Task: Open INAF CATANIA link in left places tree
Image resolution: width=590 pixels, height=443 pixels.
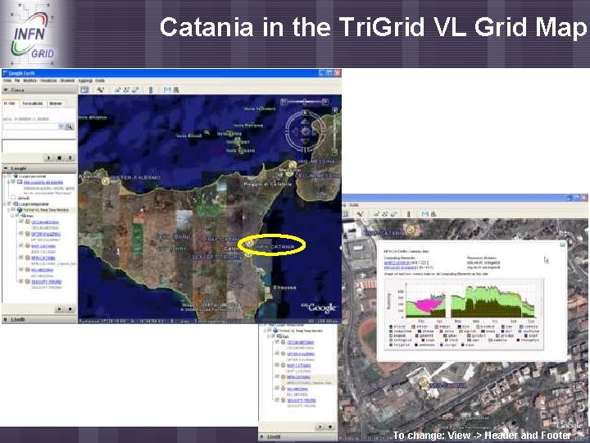Action: (43, 246)
